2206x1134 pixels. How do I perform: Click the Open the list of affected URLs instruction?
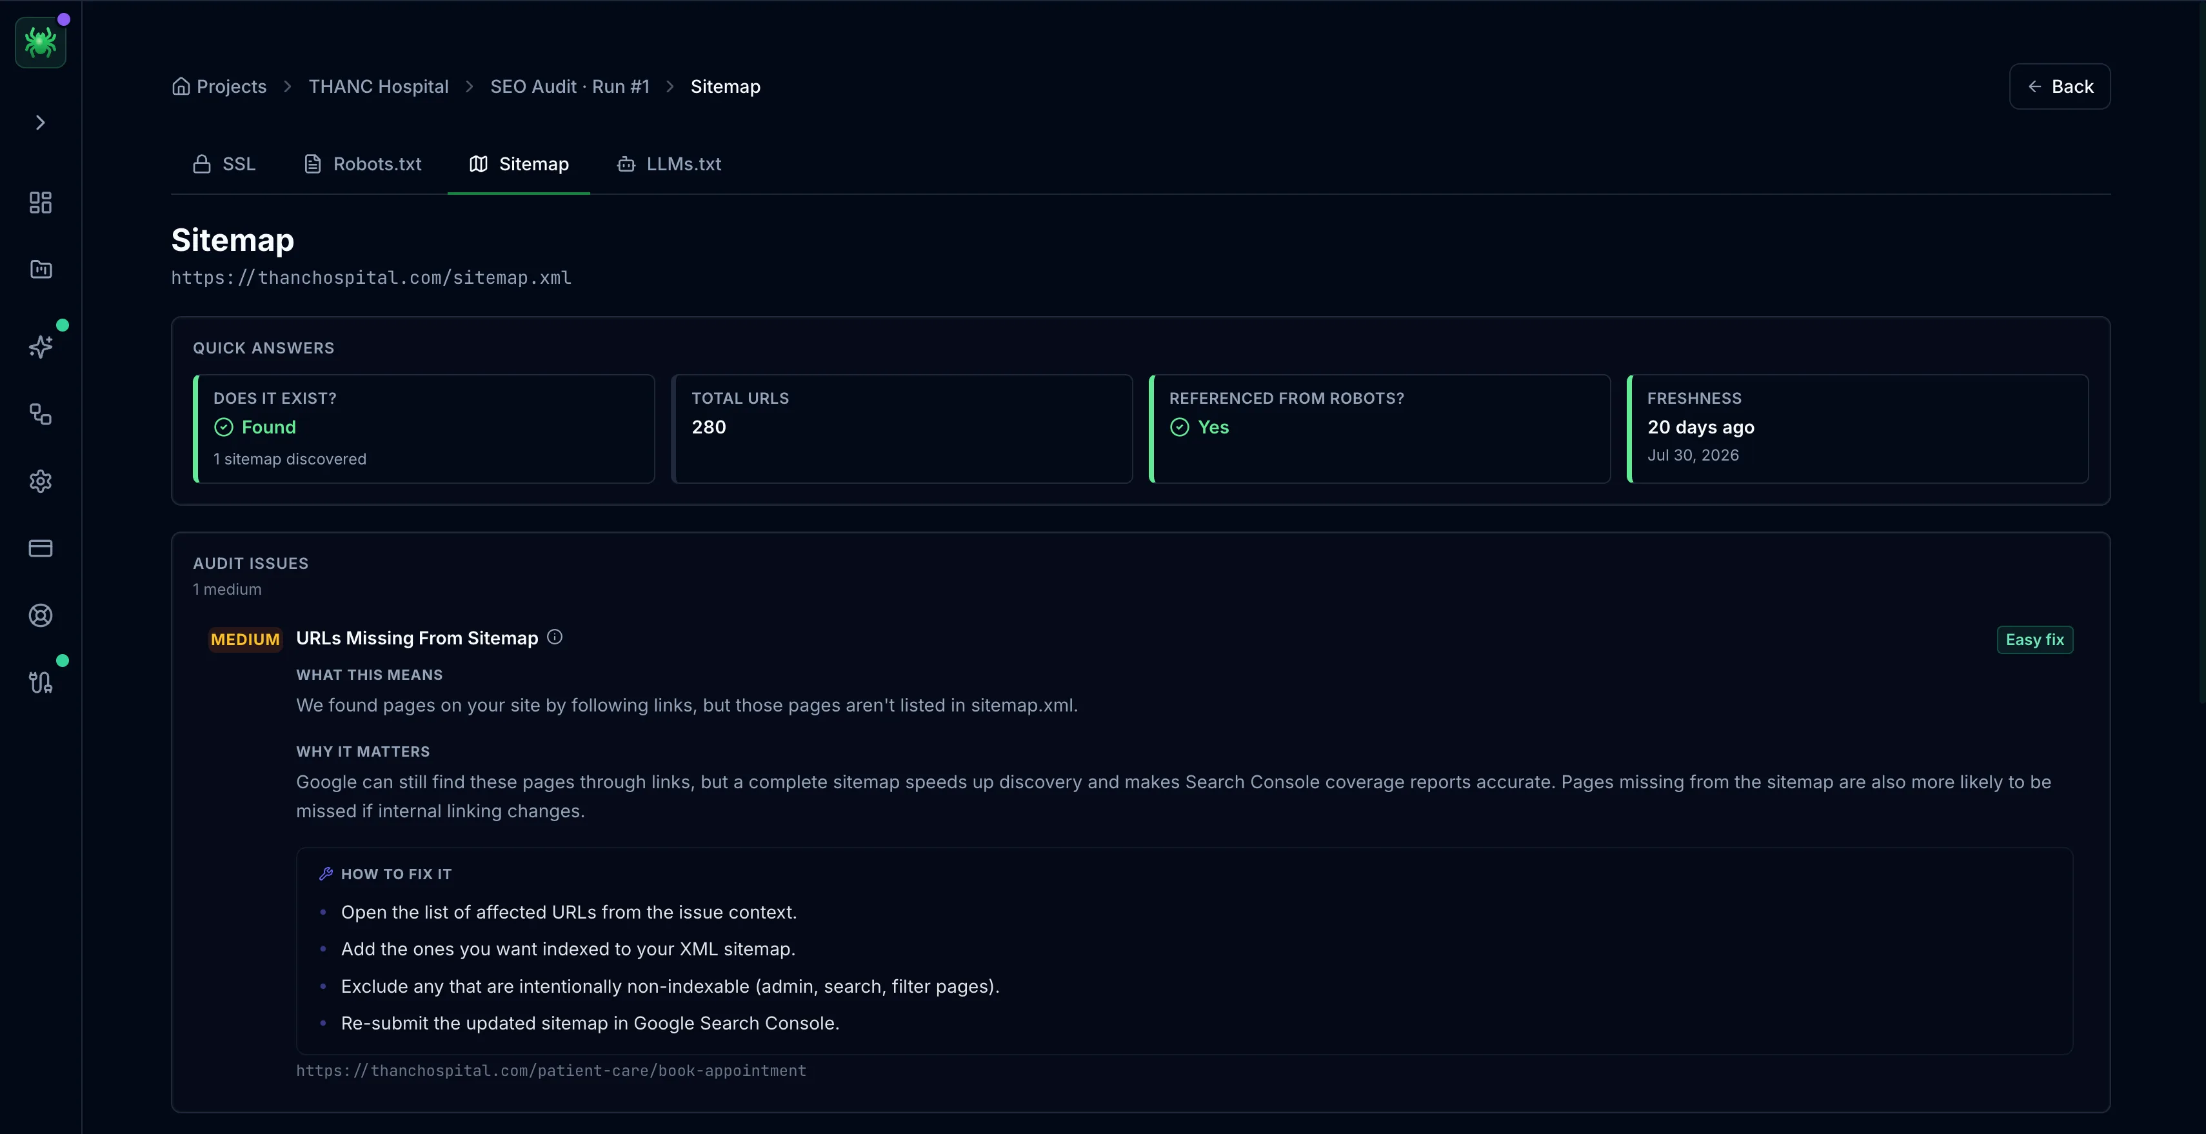coord(569,913)
